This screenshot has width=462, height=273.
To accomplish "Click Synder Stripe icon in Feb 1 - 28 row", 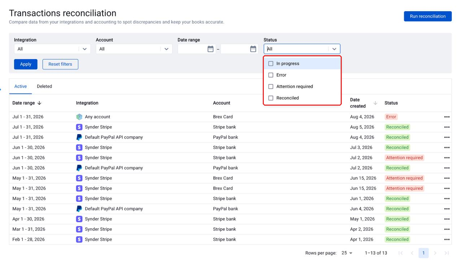I will [x=79, y=239].
